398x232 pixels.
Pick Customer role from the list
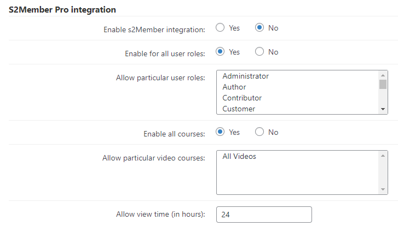pos(298,109)
